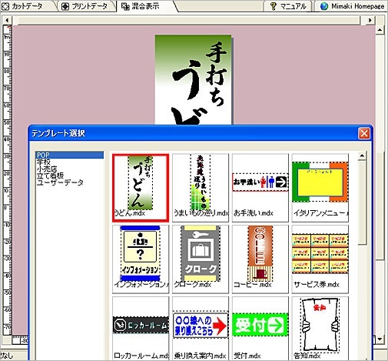Image resolution: width=388 pixels, height=361 pixels.
Task: Click the mixed display tab icon
Action: pos(125,6)
